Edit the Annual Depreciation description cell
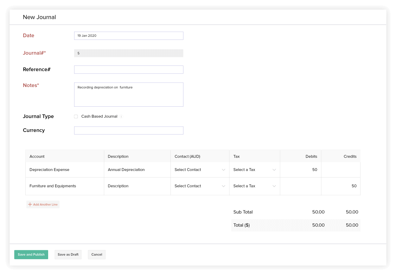 (x=137, y=169)
